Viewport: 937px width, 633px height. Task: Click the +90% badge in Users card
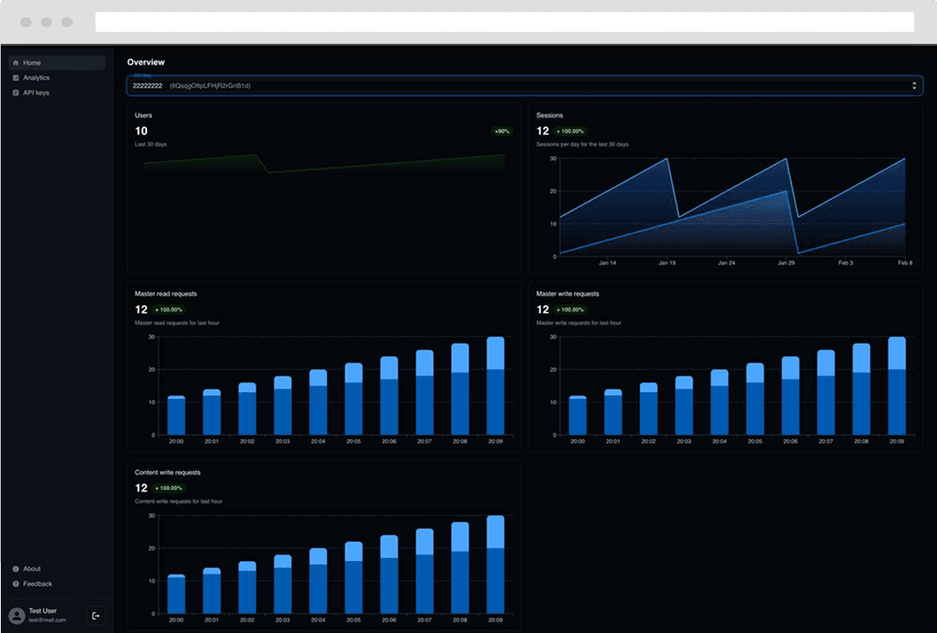click(502, 131)
